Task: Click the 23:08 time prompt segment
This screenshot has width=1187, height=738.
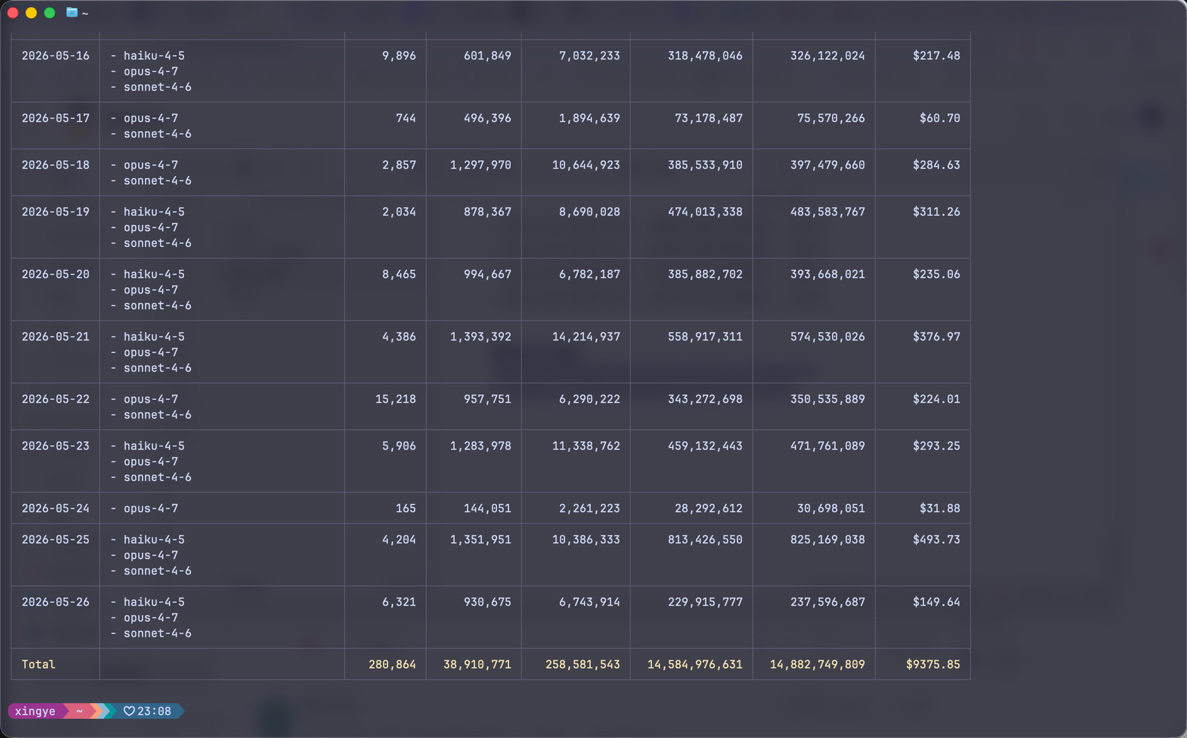Action: [x=154, y=711]
